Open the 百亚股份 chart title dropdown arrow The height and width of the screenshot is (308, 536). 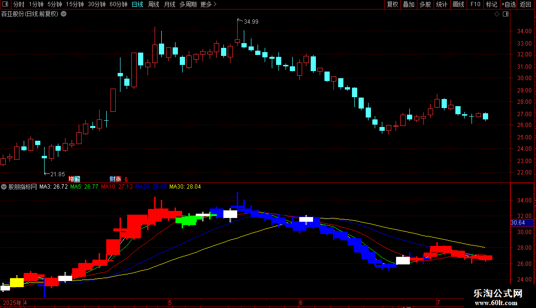64,14
